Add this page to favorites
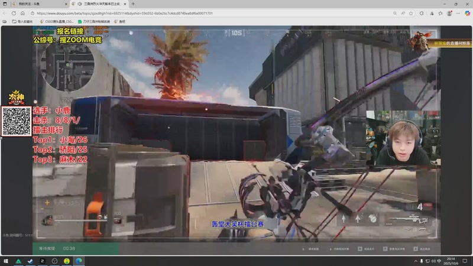This screenshot has width=473, height=266. [x=411, y=13]
